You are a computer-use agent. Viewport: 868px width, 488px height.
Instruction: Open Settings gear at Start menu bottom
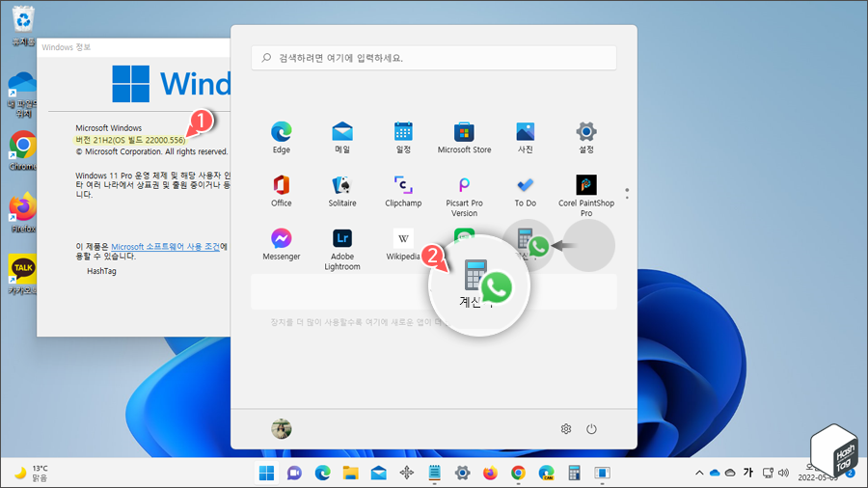click(x=566, y=429)
